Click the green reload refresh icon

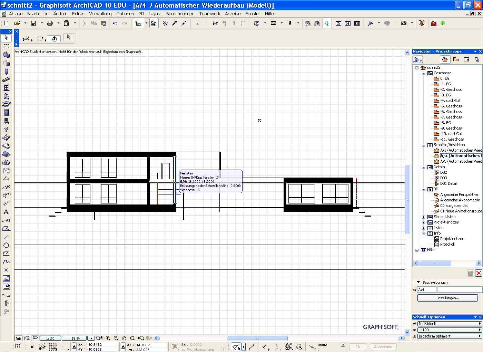[x=443, y=23]
